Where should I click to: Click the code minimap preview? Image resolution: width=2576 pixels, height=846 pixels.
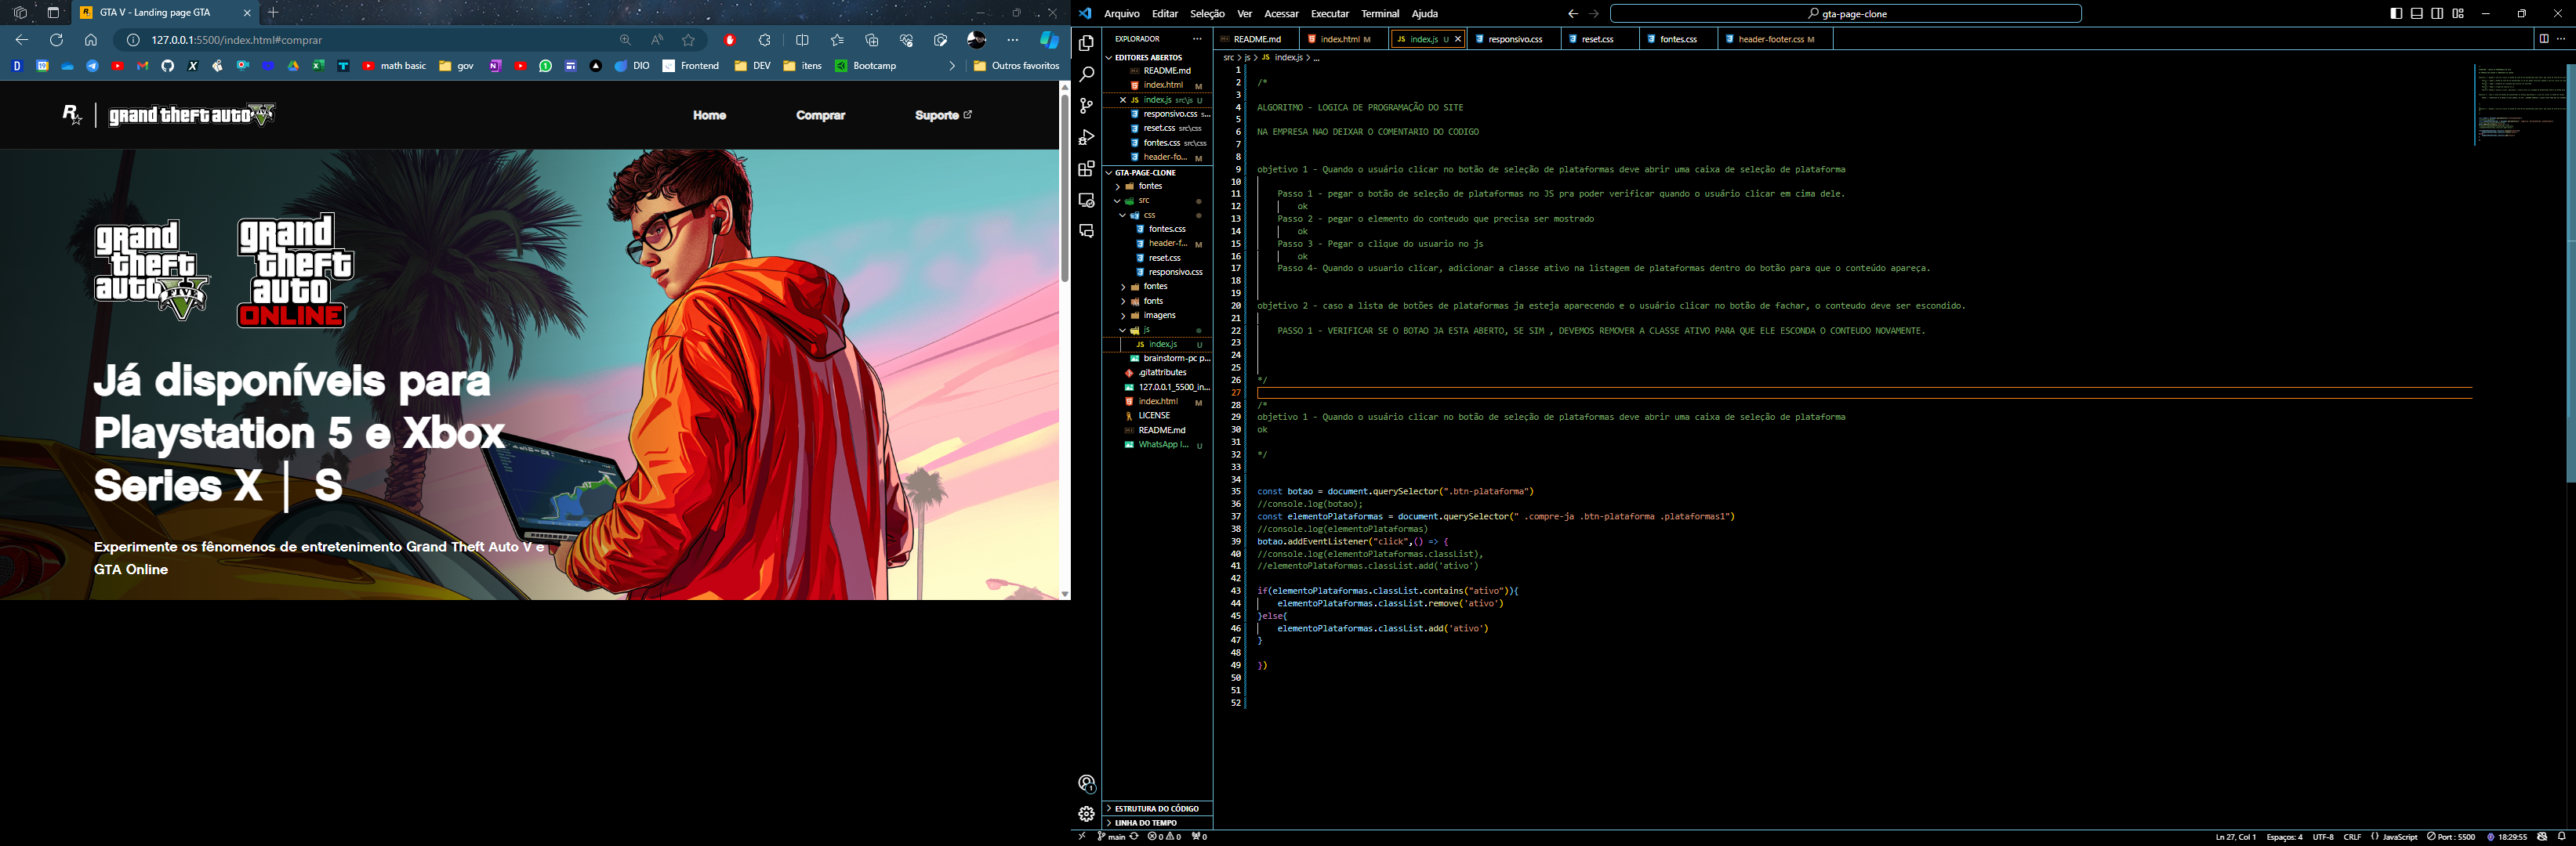pyautogui.click(x=2520, y=105)
